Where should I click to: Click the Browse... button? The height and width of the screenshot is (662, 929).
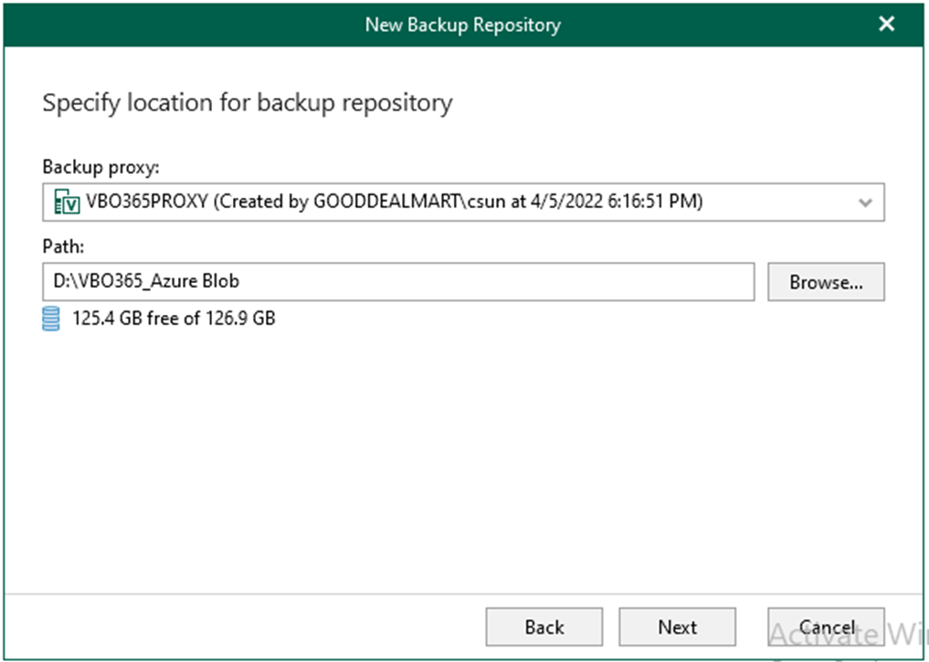coord(826,282)
